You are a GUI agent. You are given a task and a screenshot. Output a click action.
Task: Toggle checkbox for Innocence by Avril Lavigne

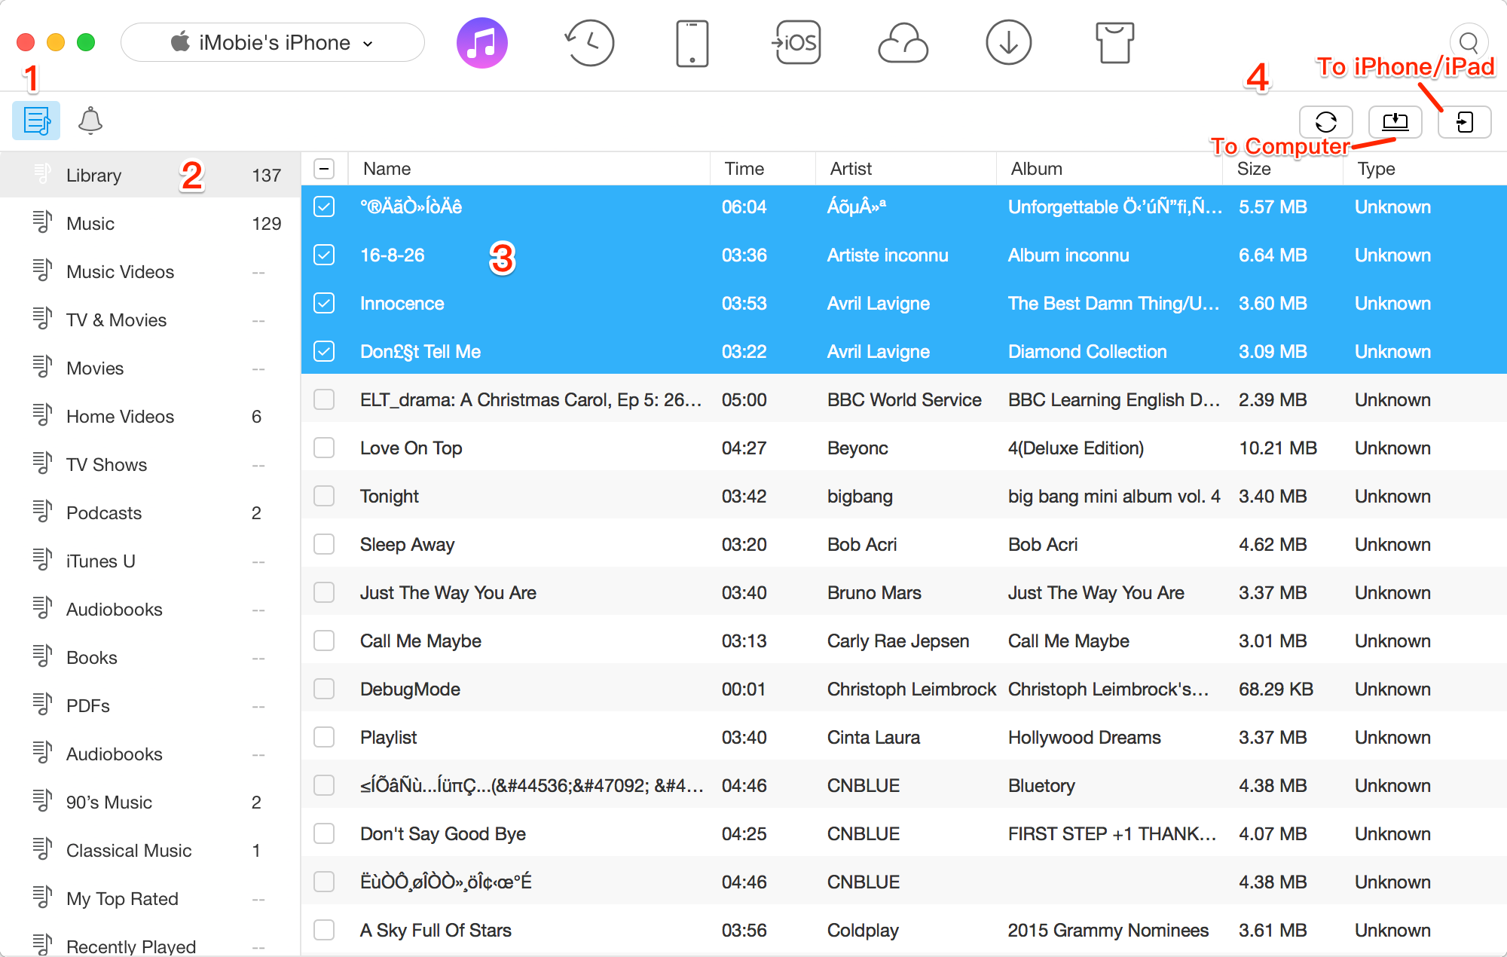(325, 304)
